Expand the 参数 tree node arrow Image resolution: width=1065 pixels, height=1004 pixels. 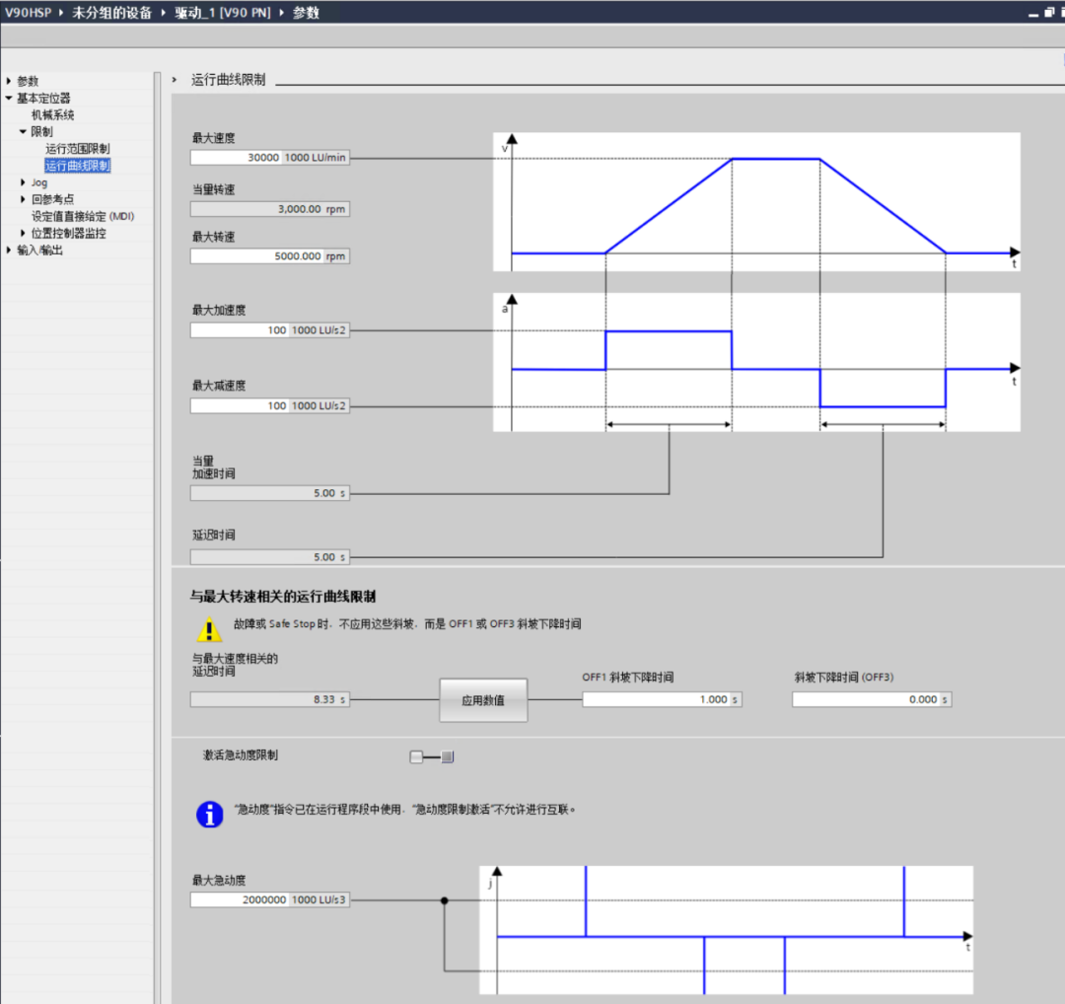9,81
